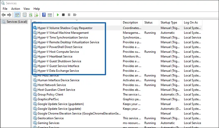Image resolution: width=219 pixels, height=128 pixels.
Task: Click gear icon of Human Interface Device Service
Action: point(35,80)
